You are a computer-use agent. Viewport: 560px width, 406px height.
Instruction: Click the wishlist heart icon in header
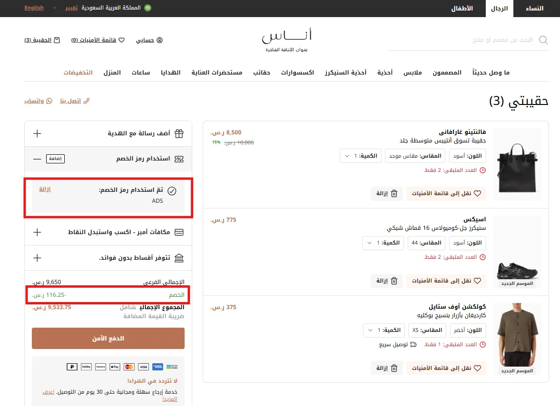[121, 40]
